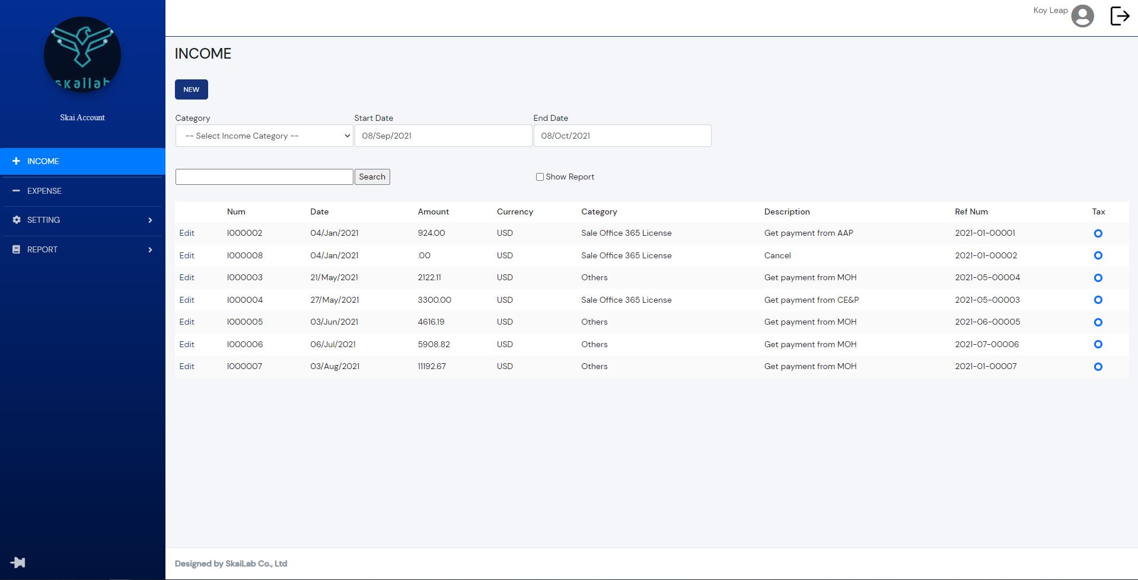
Task: Click Designed by SkaiLab Co., Ltd footer
Action: [231, 563]
